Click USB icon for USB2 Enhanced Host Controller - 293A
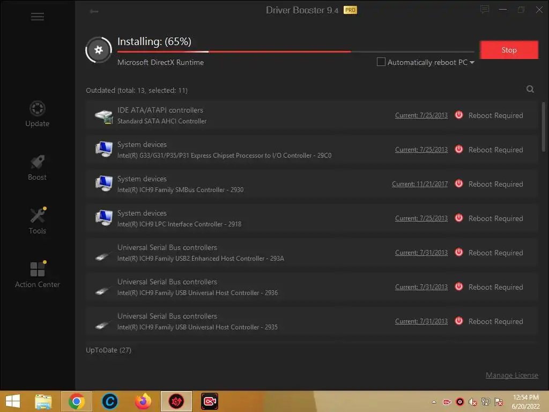Viewport: 549px width, 412px height. [102, 257]
